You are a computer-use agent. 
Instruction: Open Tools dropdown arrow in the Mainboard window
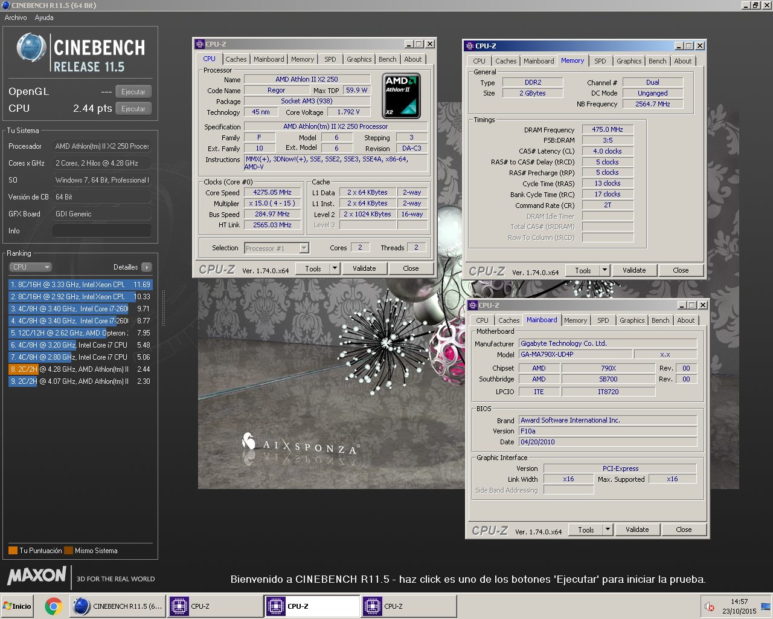pyautogui.click(x=608, y=530)
